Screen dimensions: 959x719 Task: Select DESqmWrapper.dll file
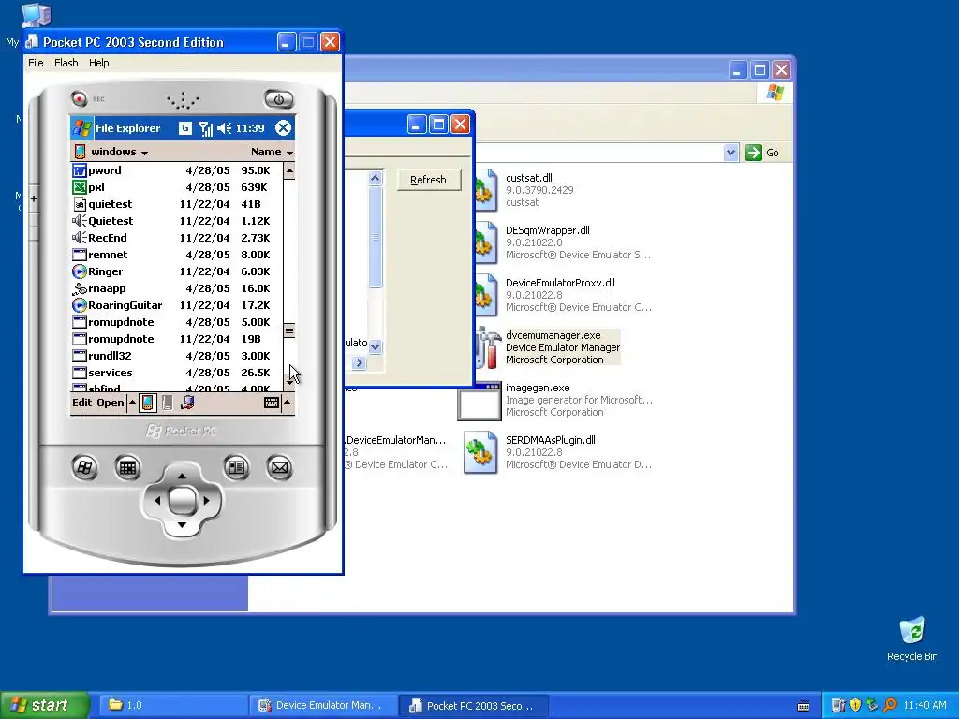[547, 242]
